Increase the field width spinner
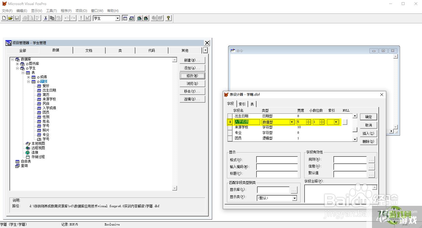422x228 pixels. click(308, 121)
